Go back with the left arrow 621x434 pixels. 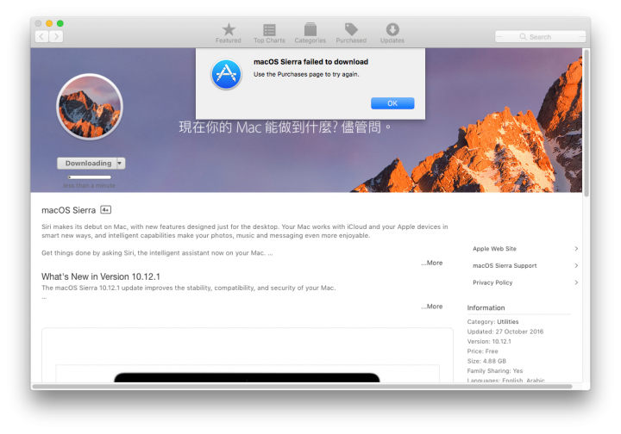tap(42, 36)
